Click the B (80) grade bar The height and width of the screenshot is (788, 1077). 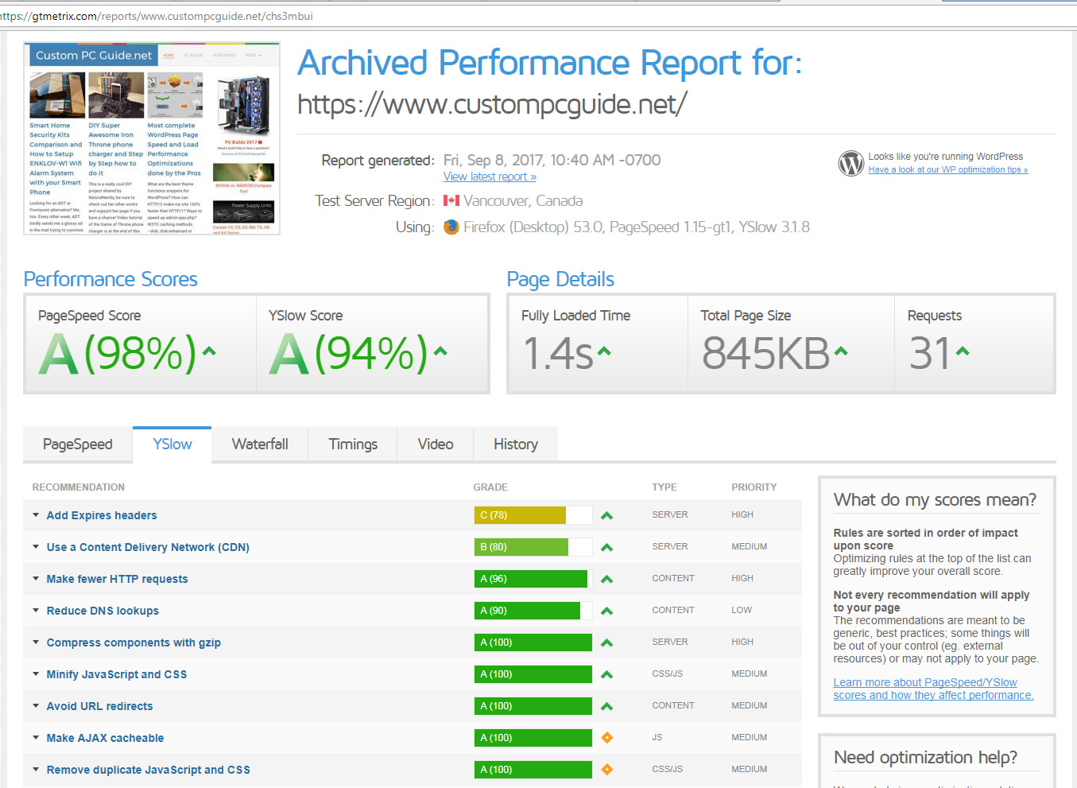coord(533,547)
